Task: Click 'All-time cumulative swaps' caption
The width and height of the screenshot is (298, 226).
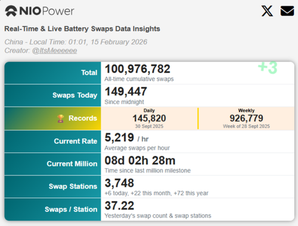Action: 139,79
